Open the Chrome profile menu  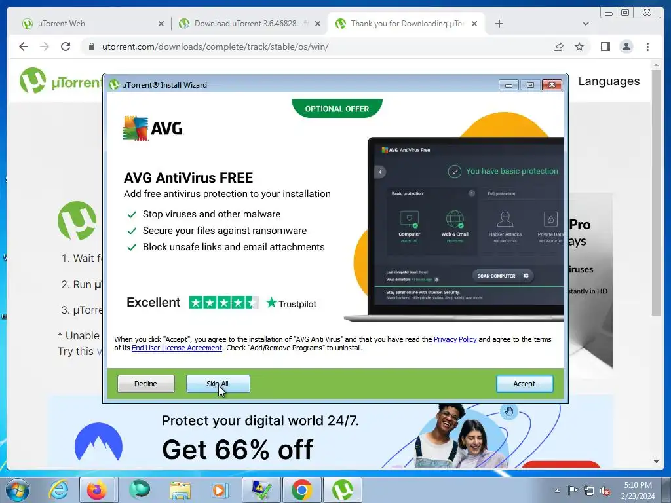(626, 47)
